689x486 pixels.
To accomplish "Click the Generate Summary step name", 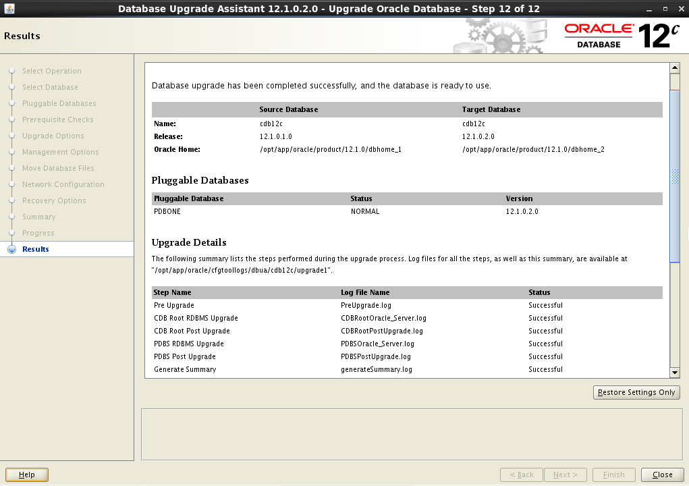I will (x=184, y=369).
